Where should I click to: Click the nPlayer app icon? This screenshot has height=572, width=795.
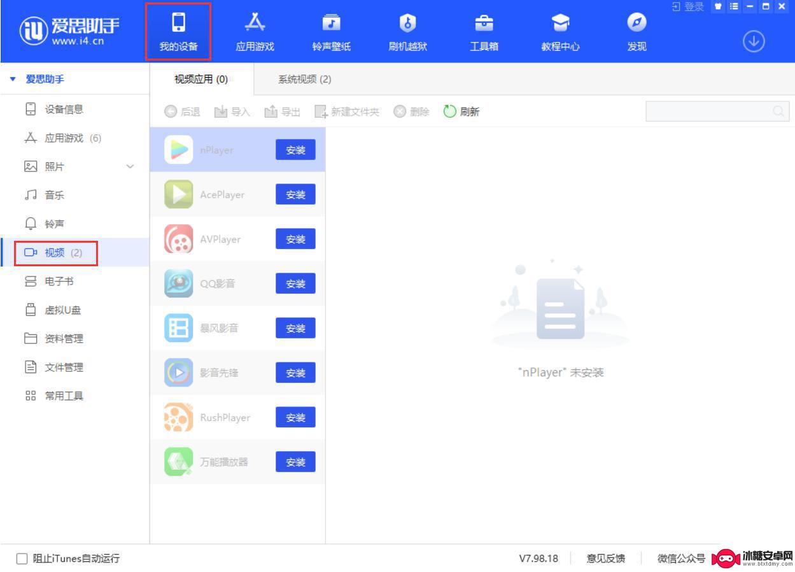(x=178, y=150)
